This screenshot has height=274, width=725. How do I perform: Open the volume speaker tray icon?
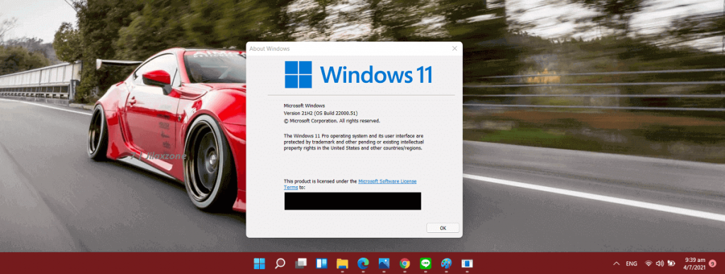[x=660, y=263]
